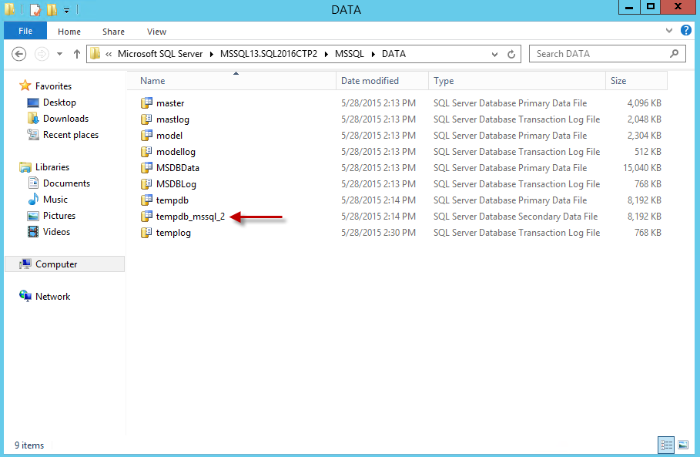This screenshot has width=700, height=457.
Task: Refresh the DATA folder view
Action: pyautogui.click(x=511, y=55)
